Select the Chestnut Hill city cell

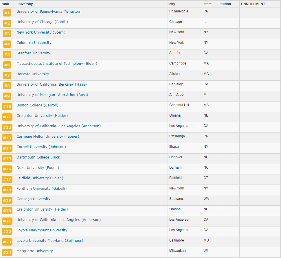(179, 105)
